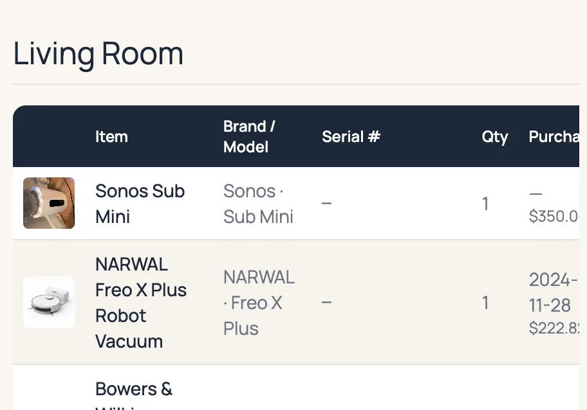Click the Sonos · Sub Mini brand cell

point(258,204)
